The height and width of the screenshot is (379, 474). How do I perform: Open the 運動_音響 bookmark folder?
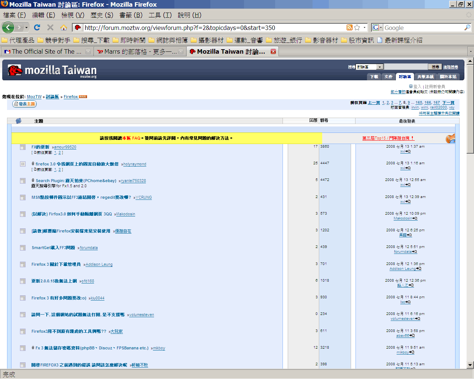coord(245,40)
